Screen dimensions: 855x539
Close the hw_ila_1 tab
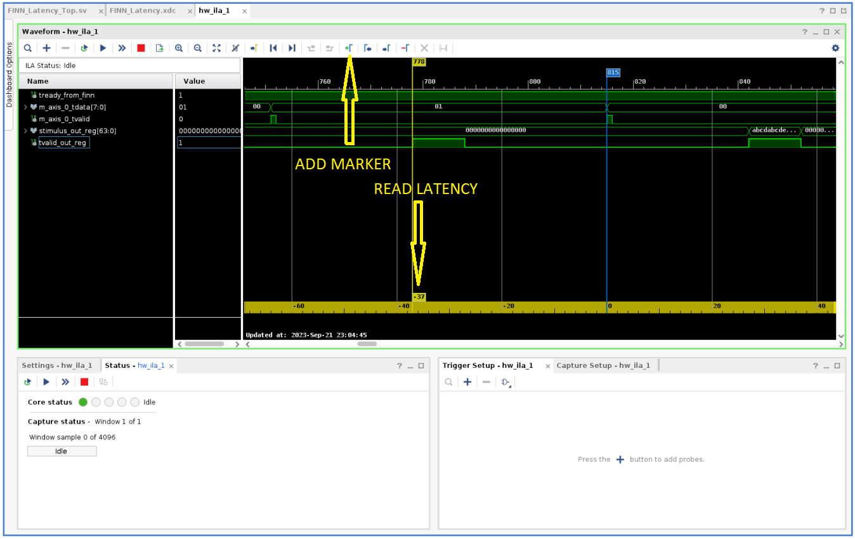click(244, 11)
